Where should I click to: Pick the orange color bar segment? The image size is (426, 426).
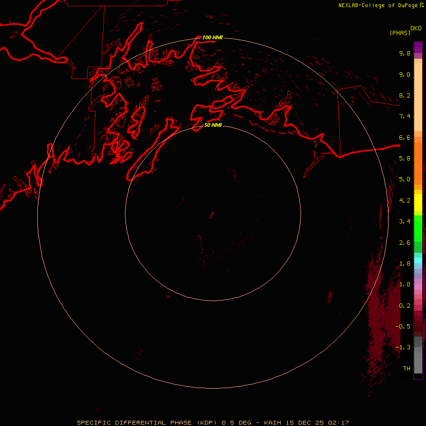[x=418, y=164]
